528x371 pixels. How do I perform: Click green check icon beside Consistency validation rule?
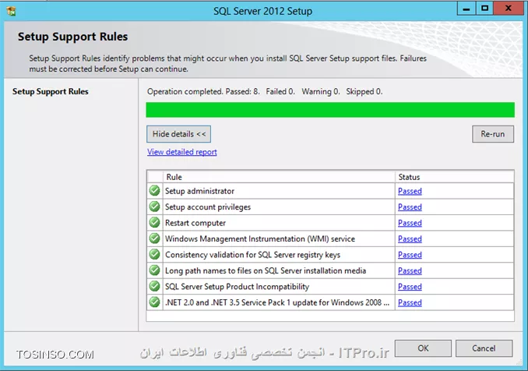tap(154, 254)
